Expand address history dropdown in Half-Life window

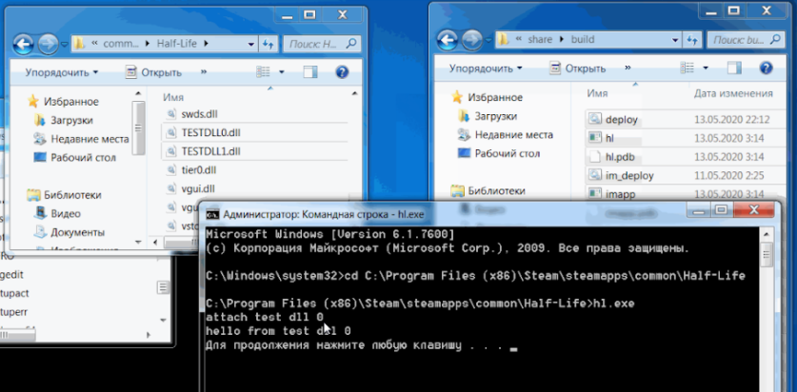coord(251,43)
